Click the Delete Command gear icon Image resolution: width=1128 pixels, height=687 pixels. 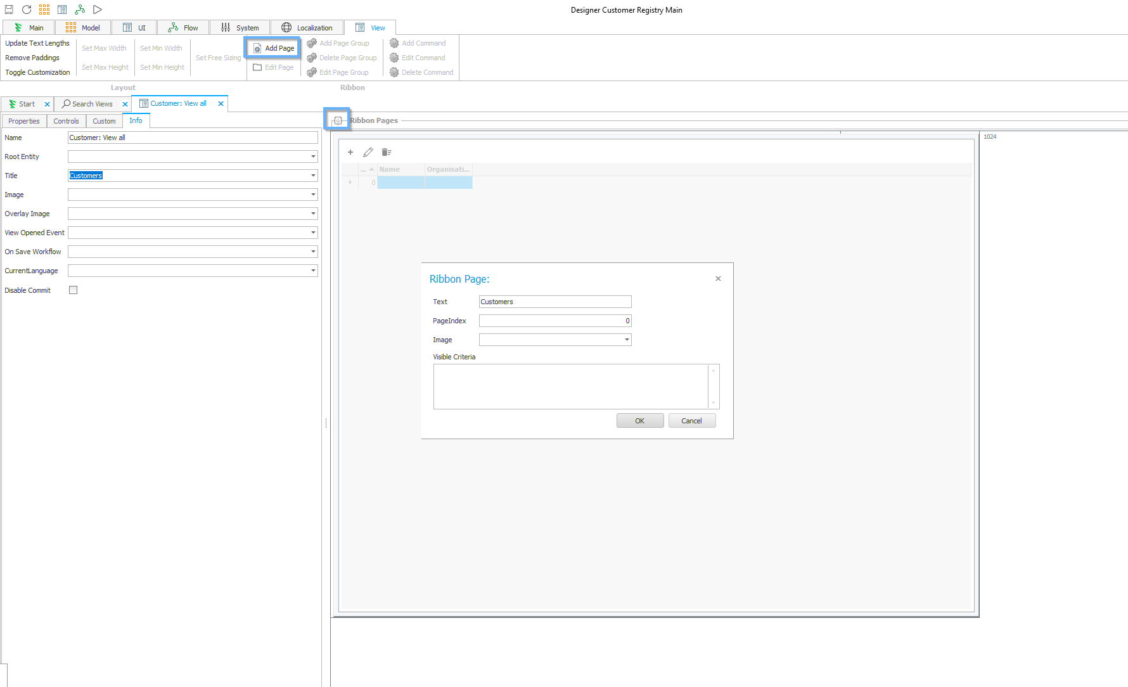394,72
